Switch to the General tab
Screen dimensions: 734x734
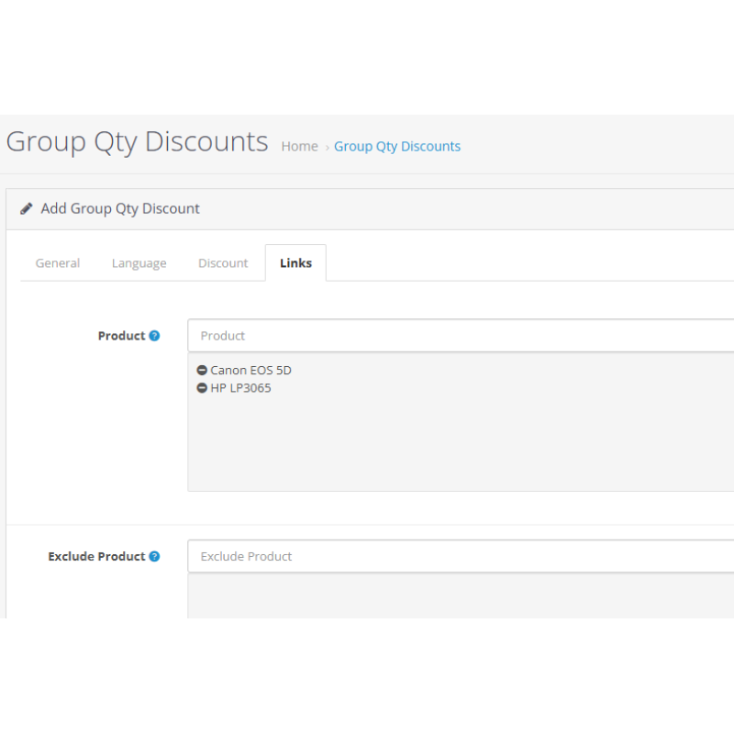click(58, 263)
